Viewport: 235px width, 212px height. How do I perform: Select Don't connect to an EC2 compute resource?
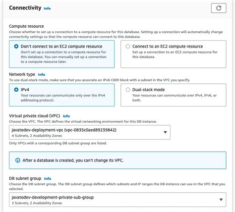pos(16,47)
